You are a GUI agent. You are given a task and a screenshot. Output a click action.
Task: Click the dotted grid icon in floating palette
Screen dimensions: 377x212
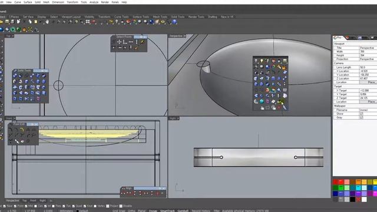[x=262, y=90]
